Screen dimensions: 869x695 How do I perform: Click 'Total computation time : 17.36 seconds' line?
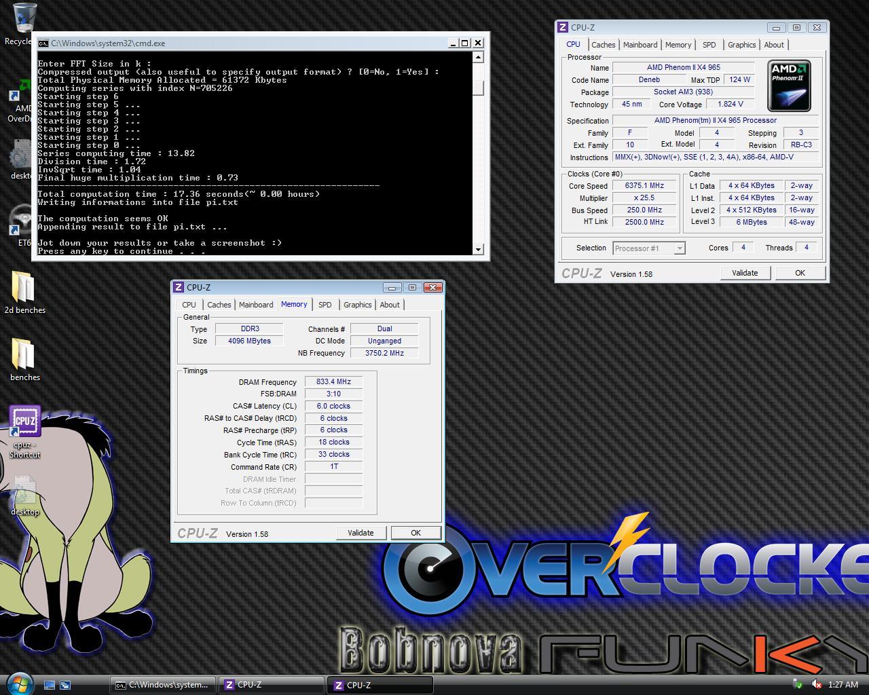click(x=179, y=194)
